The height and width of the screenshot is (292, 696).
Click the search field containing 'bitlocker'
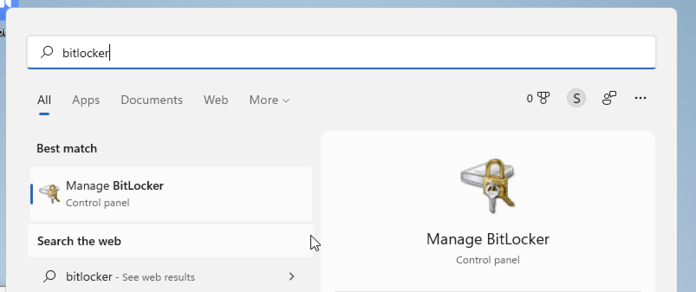(341, 52)
